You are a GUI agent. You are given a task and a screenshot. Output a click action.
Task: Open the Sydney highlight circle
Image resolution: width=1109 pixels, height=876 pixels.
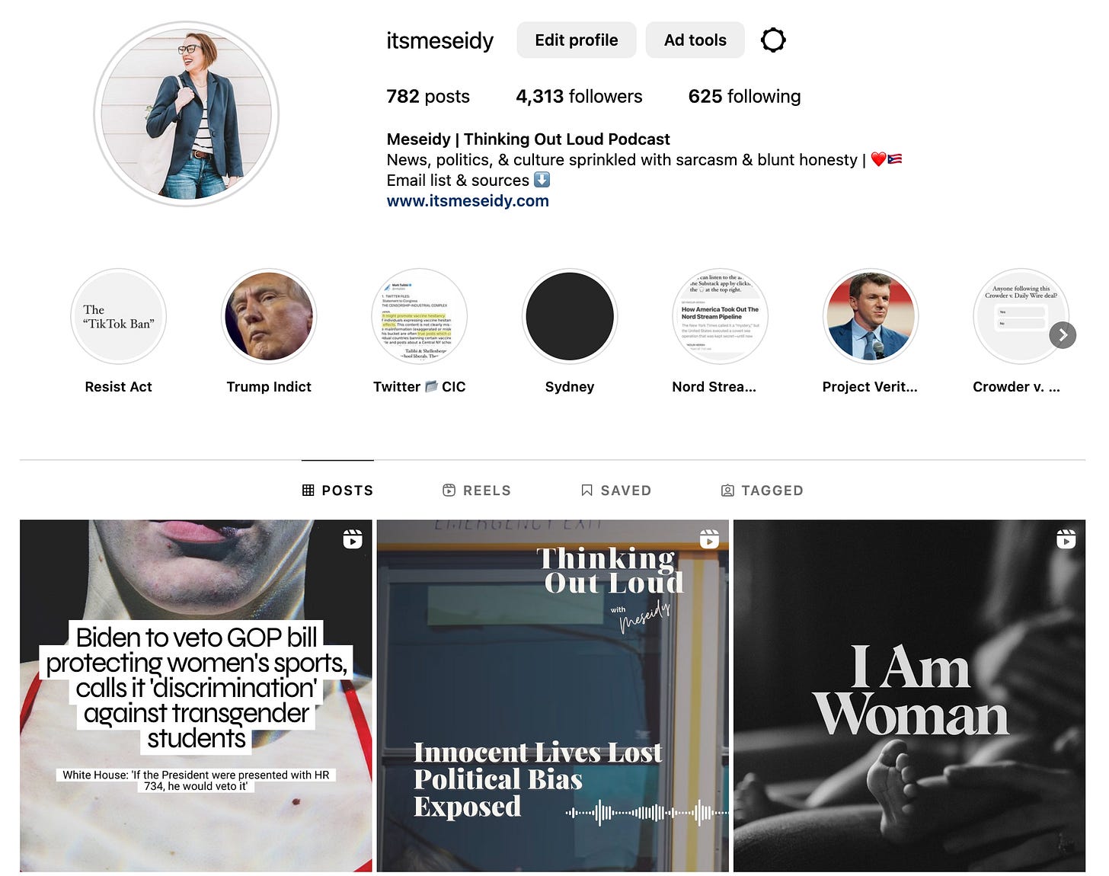point(570,316)
